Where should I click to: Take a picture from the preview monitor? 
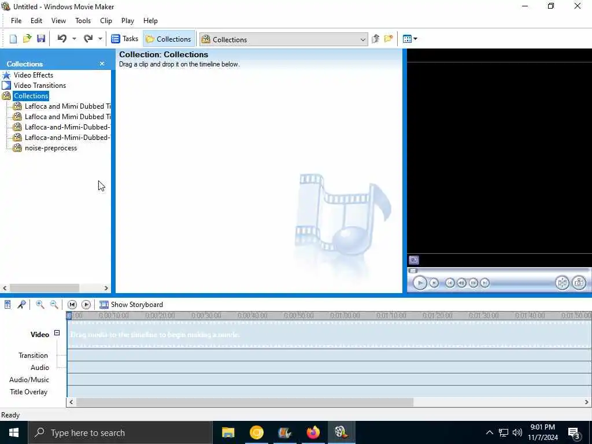tap(579, 283)
